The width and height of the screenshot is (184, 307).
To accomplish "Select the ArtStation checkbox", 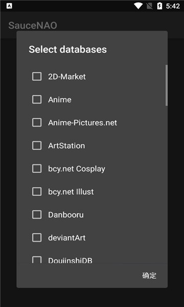I will pyautogui.click(x=37, y=145).
